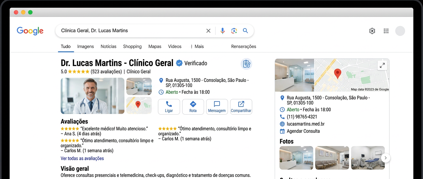Switch to the Notícias tab
Screen dimensions: 423x179
(x=108, y=46)
